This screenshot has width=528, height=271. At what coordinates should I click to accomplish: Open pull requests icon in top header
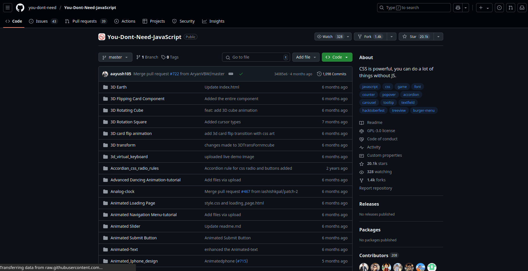[x=511, y=8]
